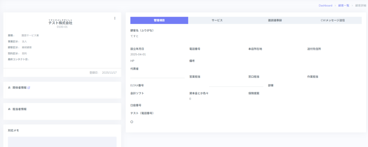Click inside the 対応メモ text area
The height and width of the screenshot is (147, 368).
coord(62,142)
